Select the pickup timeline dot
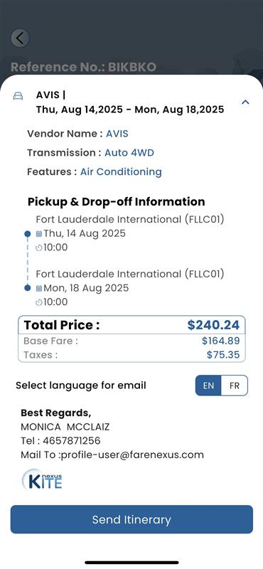This screenshot has width=263, height=569. pos(27,234)
